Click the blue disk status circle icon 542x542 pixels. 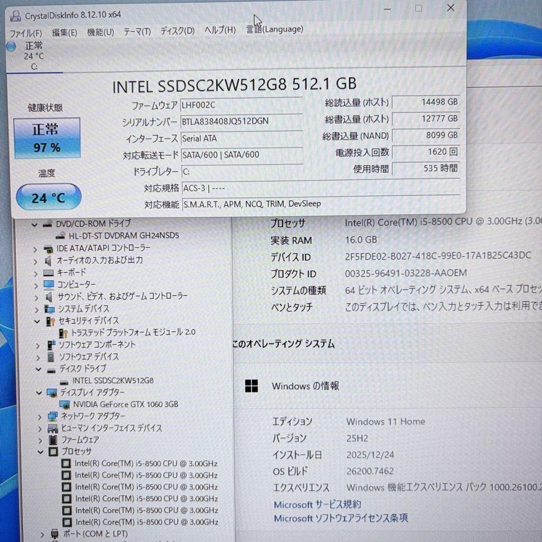(11, 46)
